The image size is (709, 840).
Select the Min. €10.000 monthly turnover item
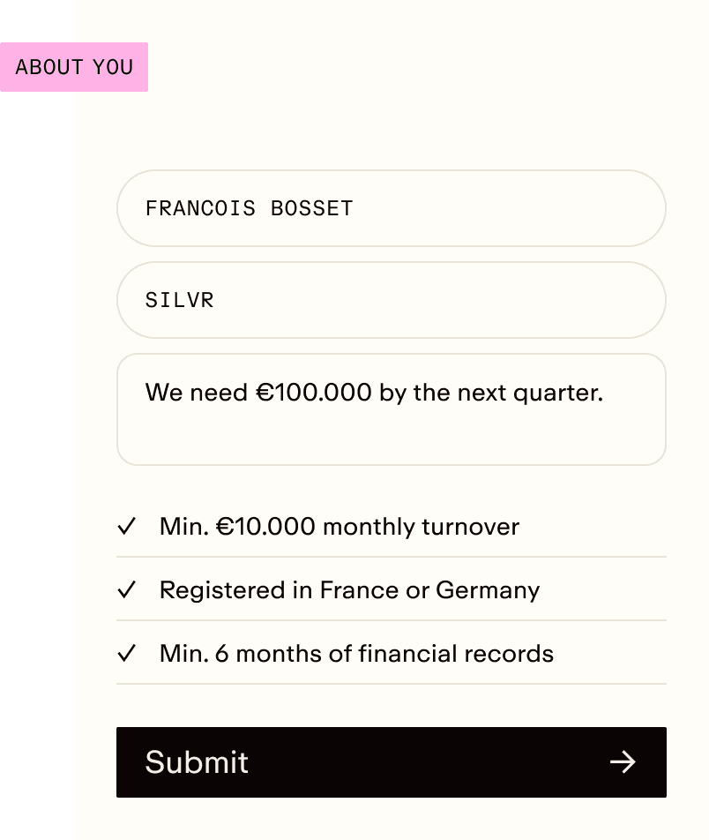click(392, 526)
